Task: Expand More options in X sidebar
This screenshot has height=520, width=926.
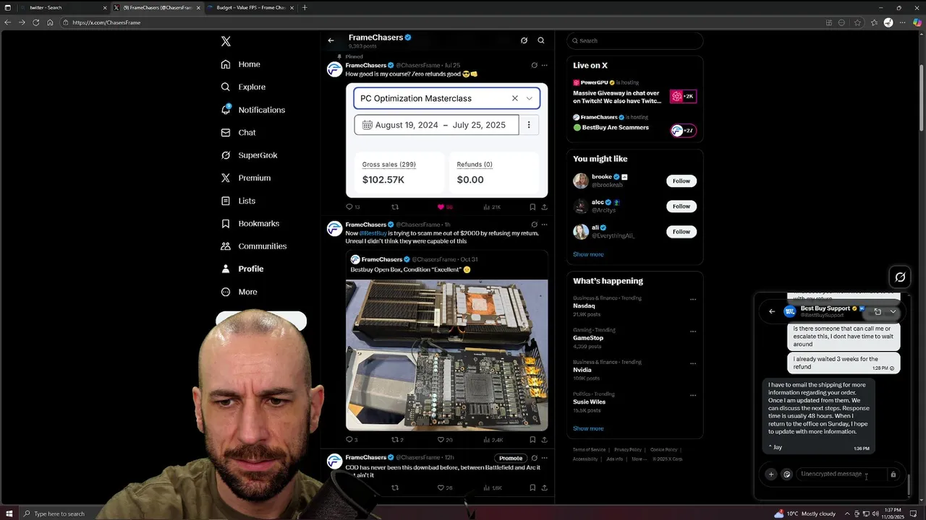Action: pyautogui.click(x=239, y=292)
